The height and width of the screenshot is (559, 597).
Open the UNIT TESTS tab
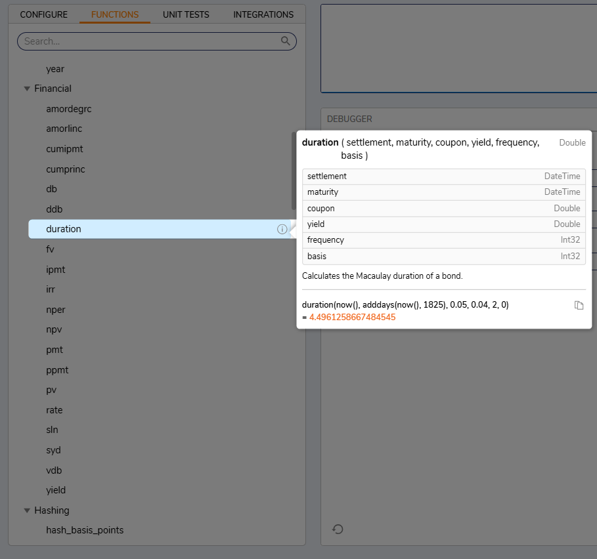186,14
